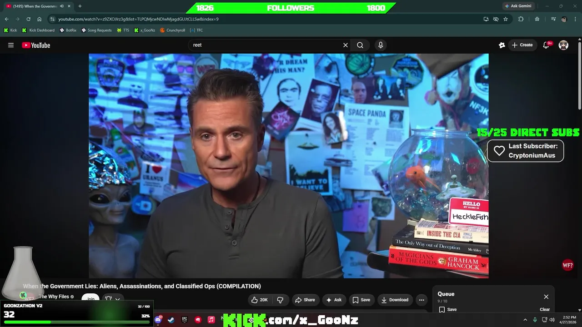This screenshot has height=327, width=582.
Task: Clear the Queue
Action: pos(545,309)
